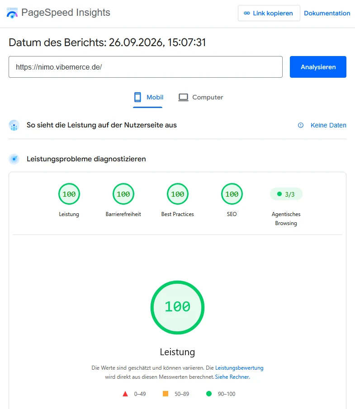Click the orange square 50–89 legend icon

(166, 394)
